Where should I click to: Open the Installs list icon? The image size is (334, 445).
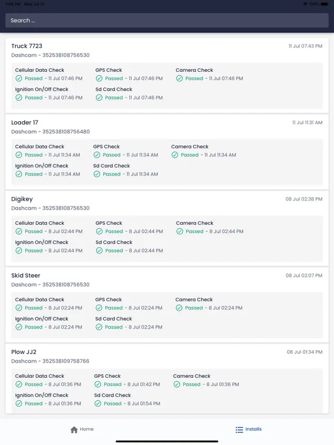pos(239,430)
